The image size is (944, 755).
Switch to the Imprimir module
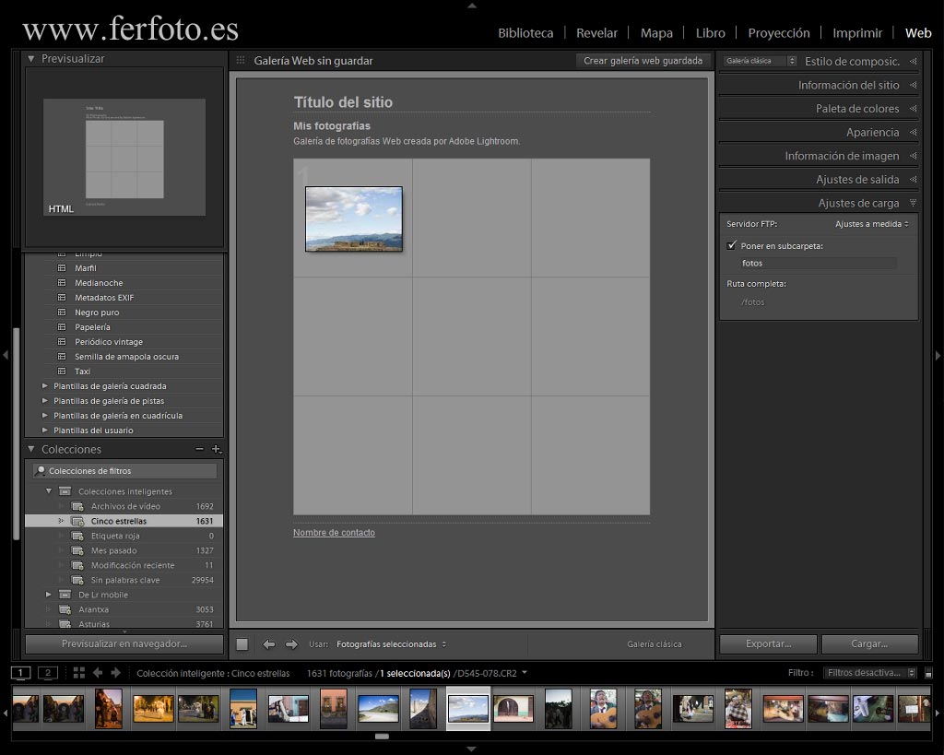pos(857,33)
